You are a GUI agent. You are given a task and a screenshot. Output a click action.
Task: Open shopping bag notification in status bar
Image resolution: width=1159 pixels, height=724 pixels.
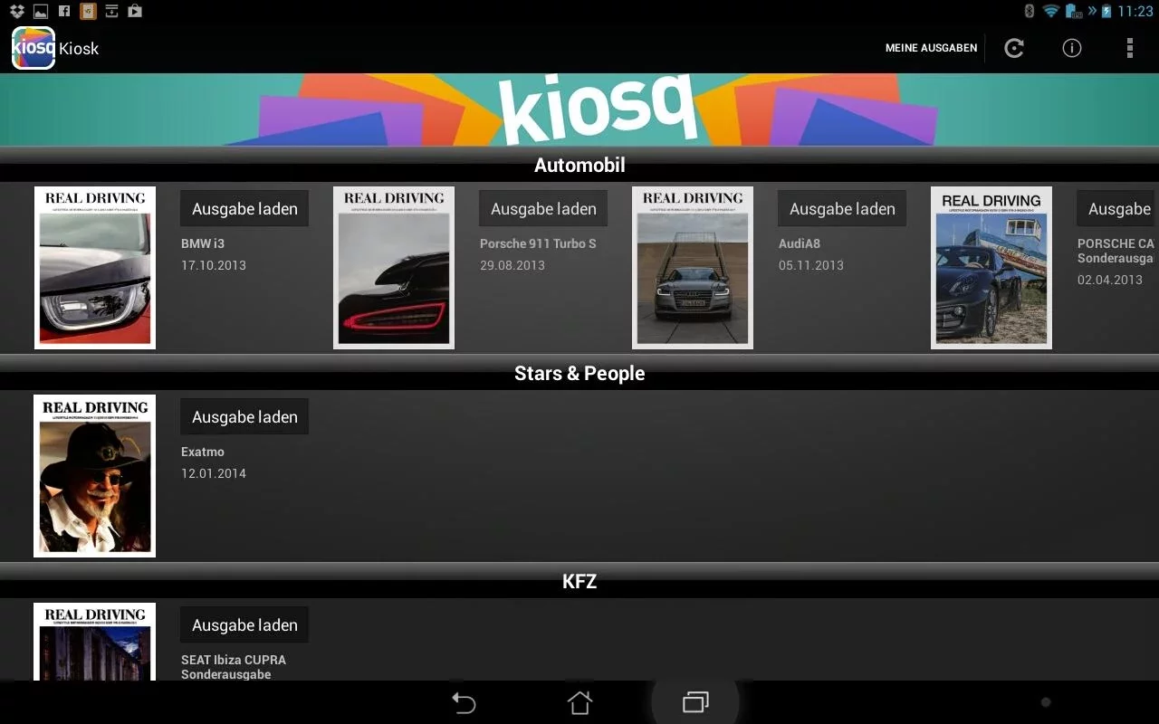pos(135,11)
